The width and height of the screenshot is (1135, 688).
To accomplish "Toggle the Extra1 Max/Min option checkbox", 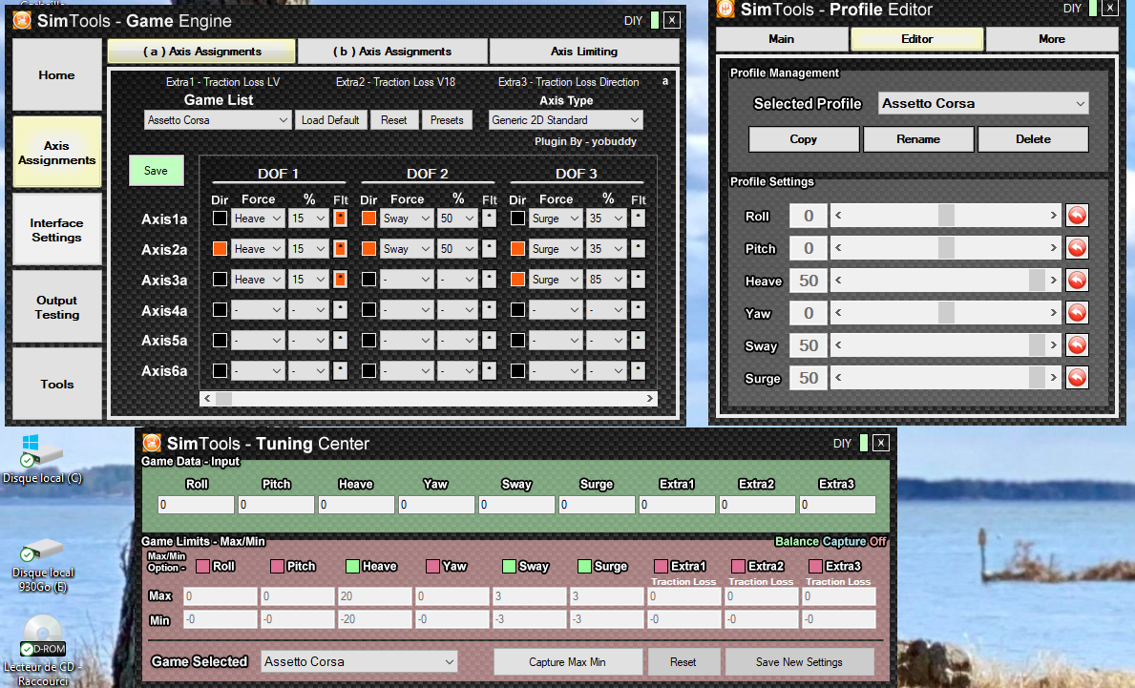I will [661, 566].
